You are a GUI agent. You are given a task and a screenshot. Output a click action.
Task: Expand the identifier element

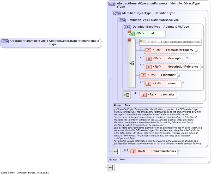[x=178, y=75]
